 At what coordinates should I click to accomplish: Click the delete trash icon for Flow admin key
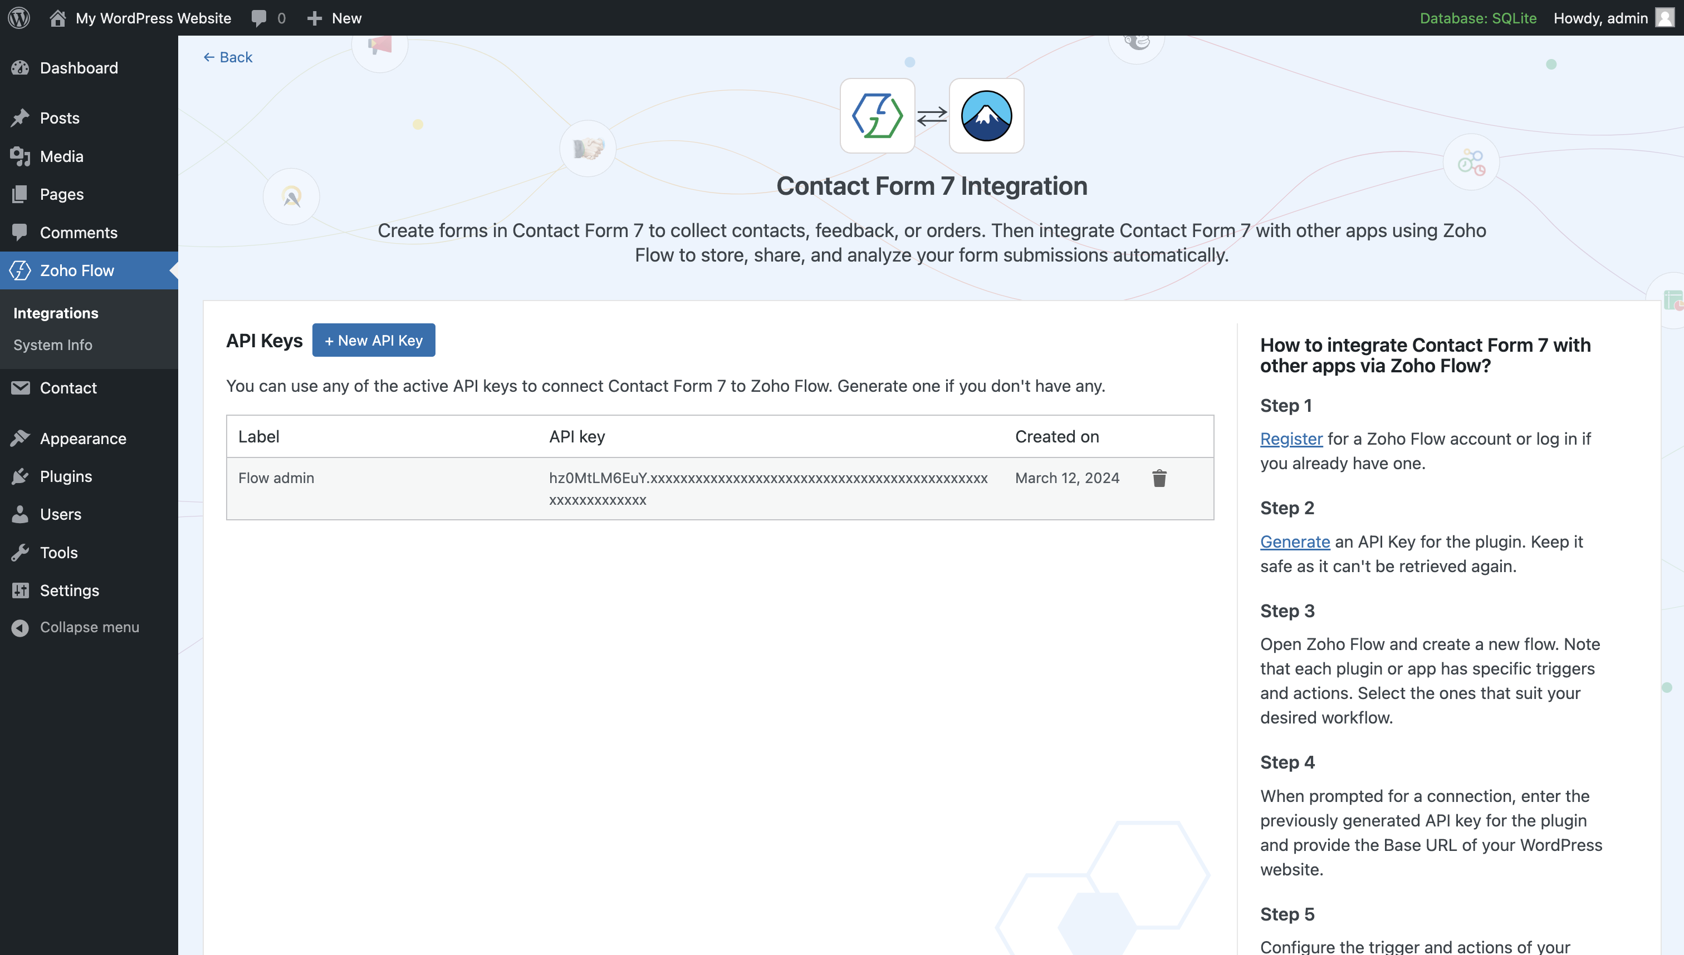point(1158,477)
